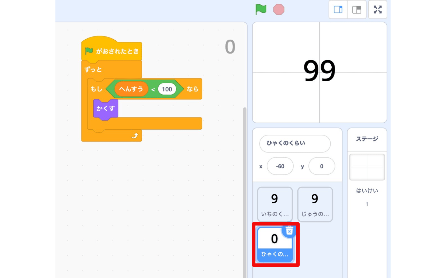This screenshot has height=278, width=446.
Task: Switch to small stage layout
Action: coord(338,9)
